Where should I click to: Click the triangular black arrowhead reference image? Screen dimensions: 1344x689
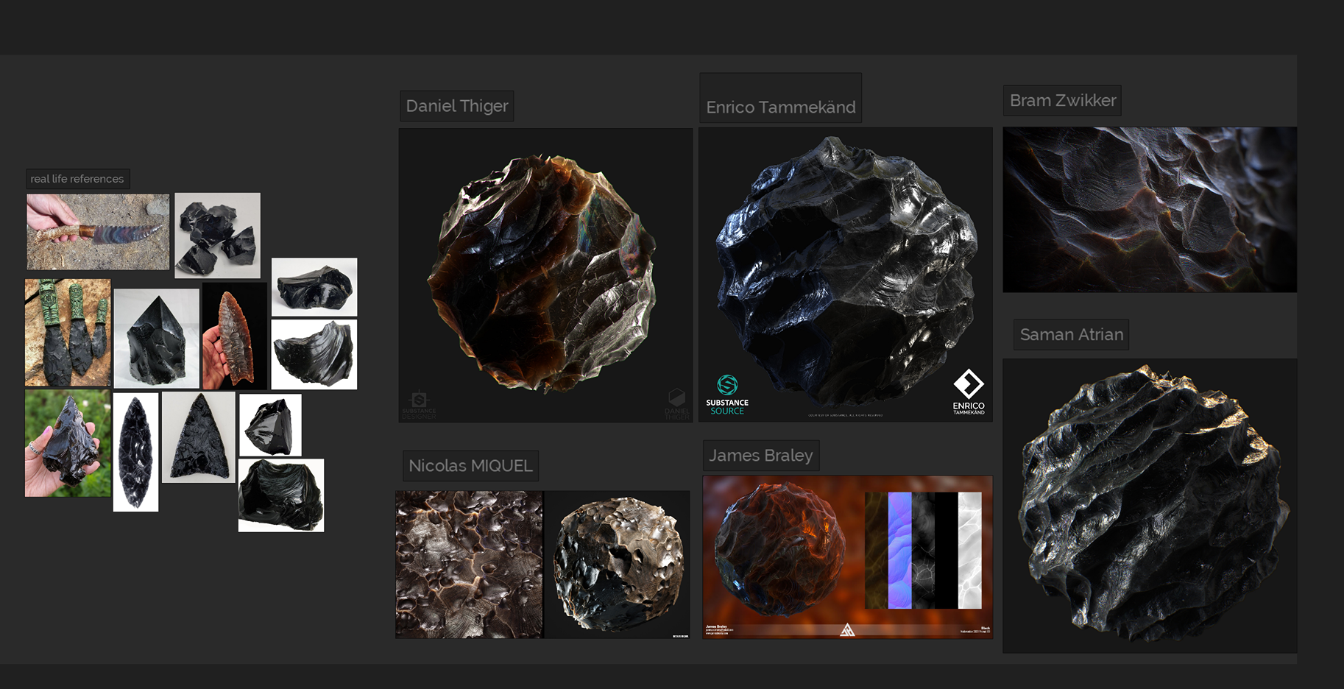(198, 437)
